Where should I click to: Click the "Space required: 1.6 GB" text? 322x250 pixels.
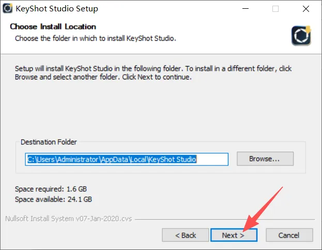[50, 189]
